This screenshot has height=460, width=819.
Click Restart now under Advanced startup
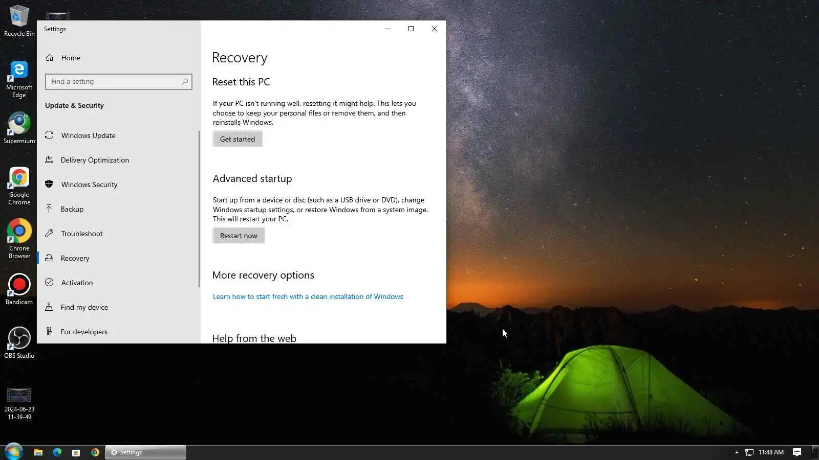tap(239, 236)
